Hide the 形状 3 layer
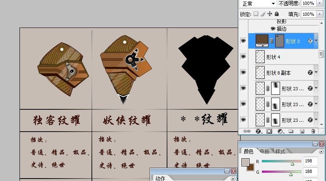The width and height of the screenshot is (326, 181). tap(243, 41)
